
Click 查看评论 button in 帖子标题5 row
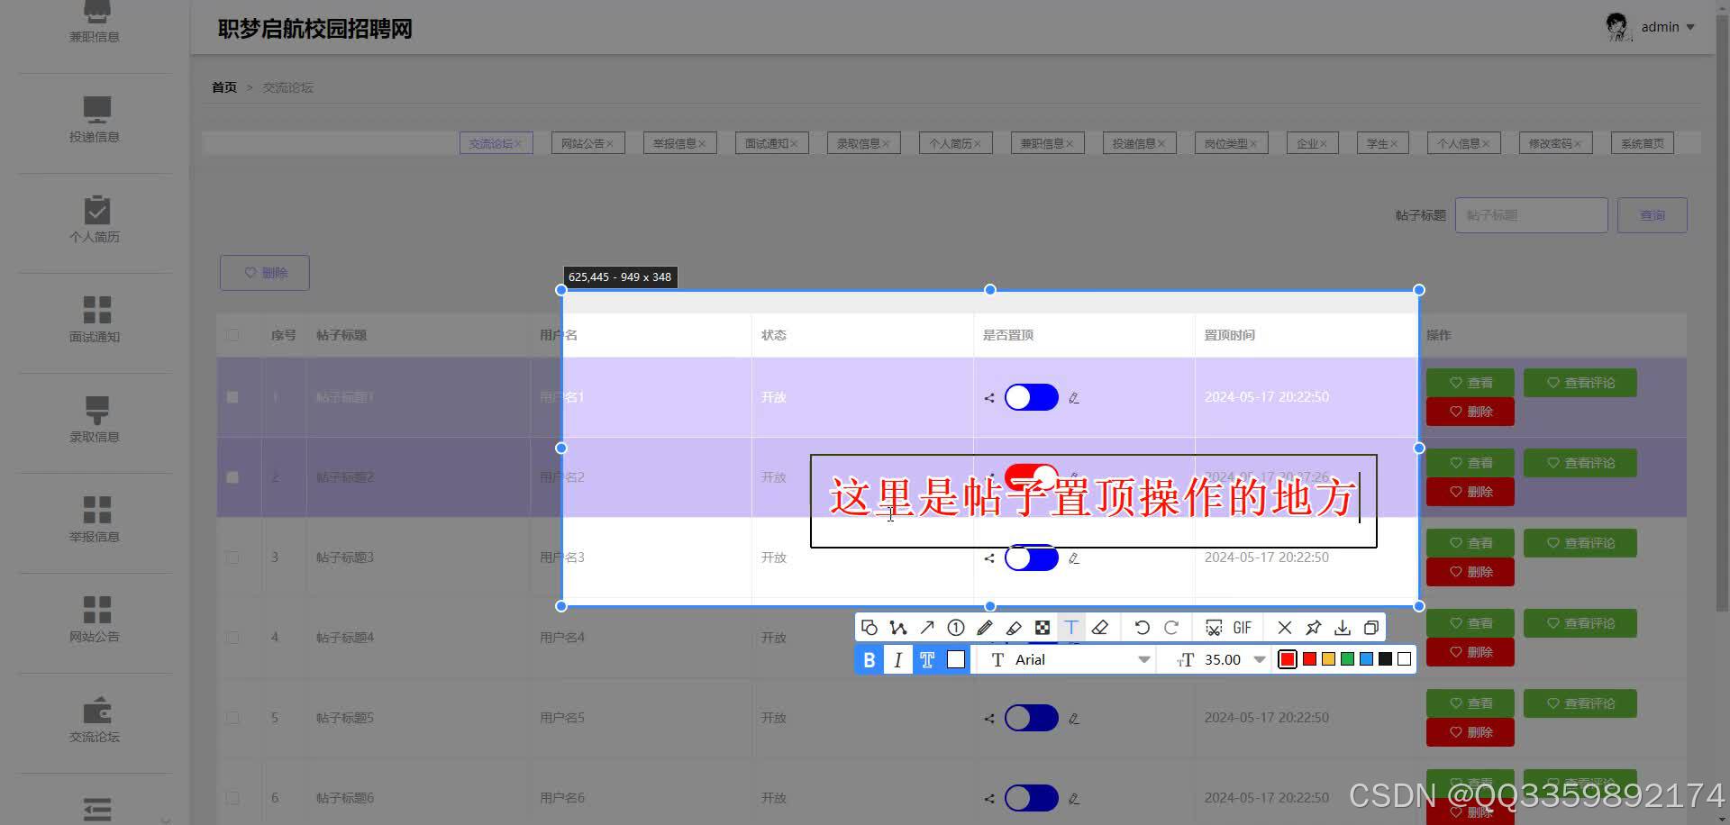point(1580,703)
